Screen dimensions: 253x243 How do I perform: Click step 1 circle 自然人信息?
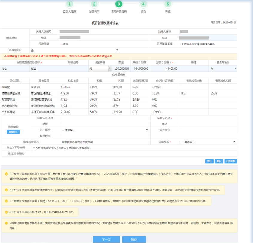tap(70, 4)
